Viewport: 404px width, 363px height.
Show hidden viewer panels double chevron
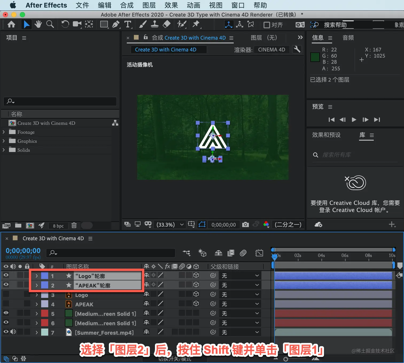[x=300, y=37]
